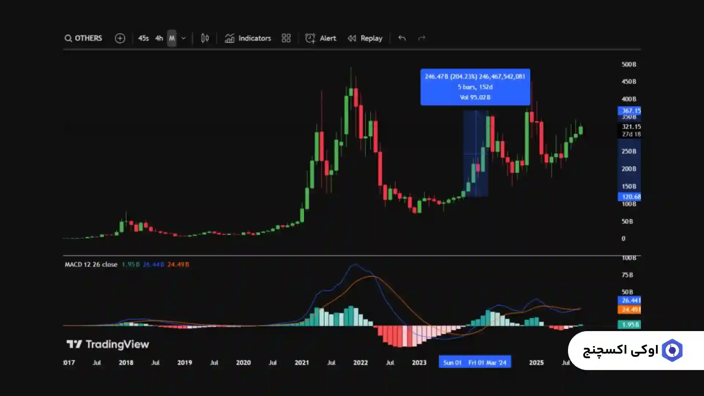Click the MACD 12 26 close legend
The image size is (704, 396).
click(x=91, y=264)
